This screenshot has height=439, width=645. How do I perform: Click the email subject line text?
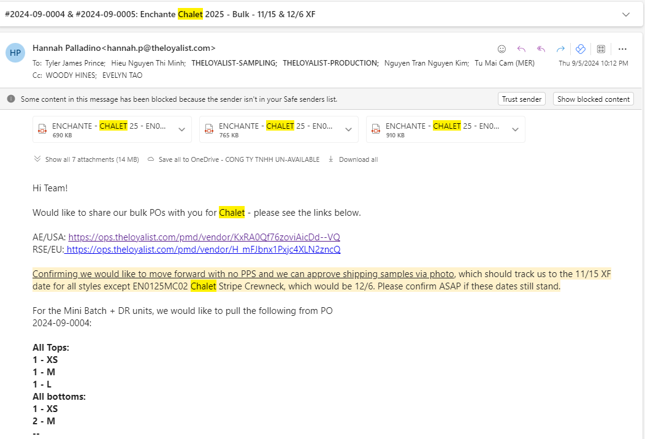pos(160,14)
